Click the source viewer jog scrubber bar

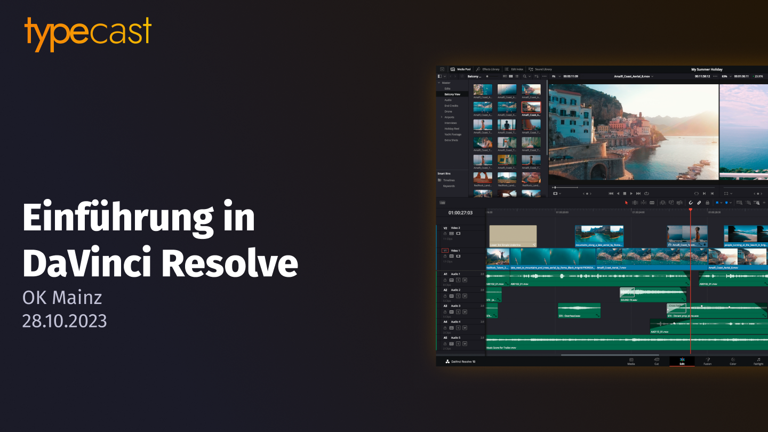[587, 187]
